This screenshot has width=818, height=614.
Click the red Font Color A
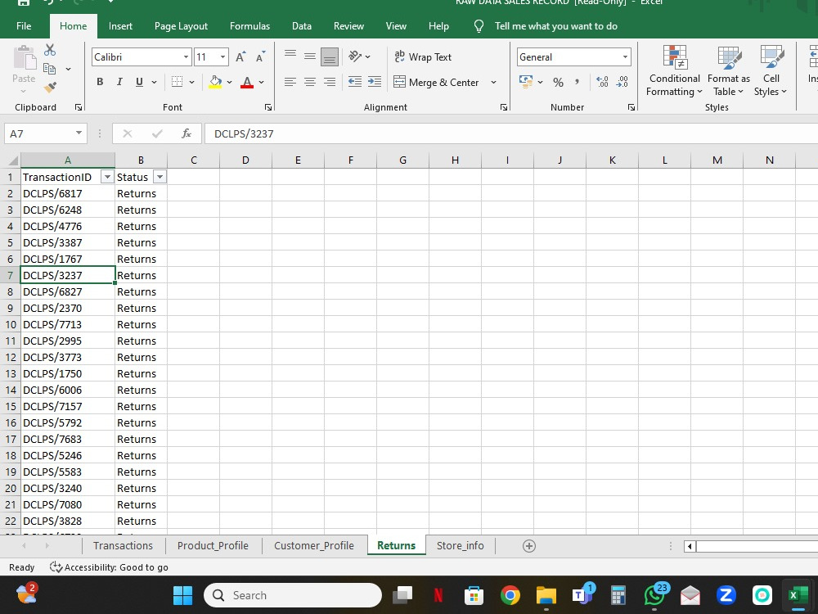pos(247,82)
